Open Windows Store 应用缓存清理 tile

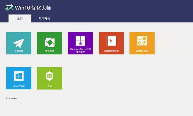point(80,43)
